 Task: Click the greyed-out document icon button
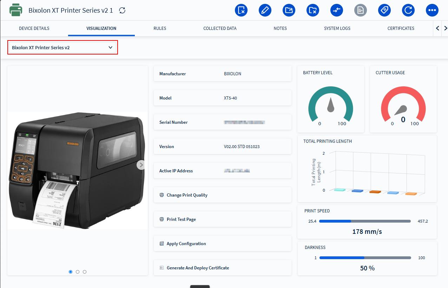(361, 10)
